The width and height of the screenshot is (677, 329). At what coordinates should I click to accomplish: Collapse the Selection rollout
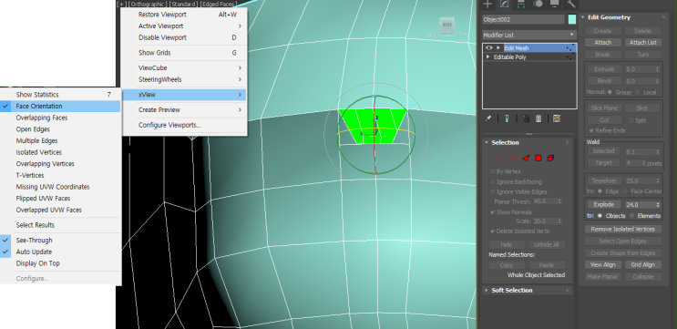[528, 142]
